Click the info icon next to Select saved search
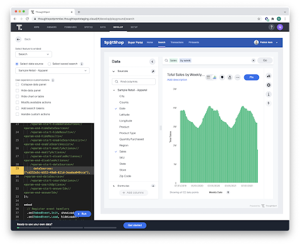Image resolution: width=300 pixels, height=245 pixels. tap(81, 64)
